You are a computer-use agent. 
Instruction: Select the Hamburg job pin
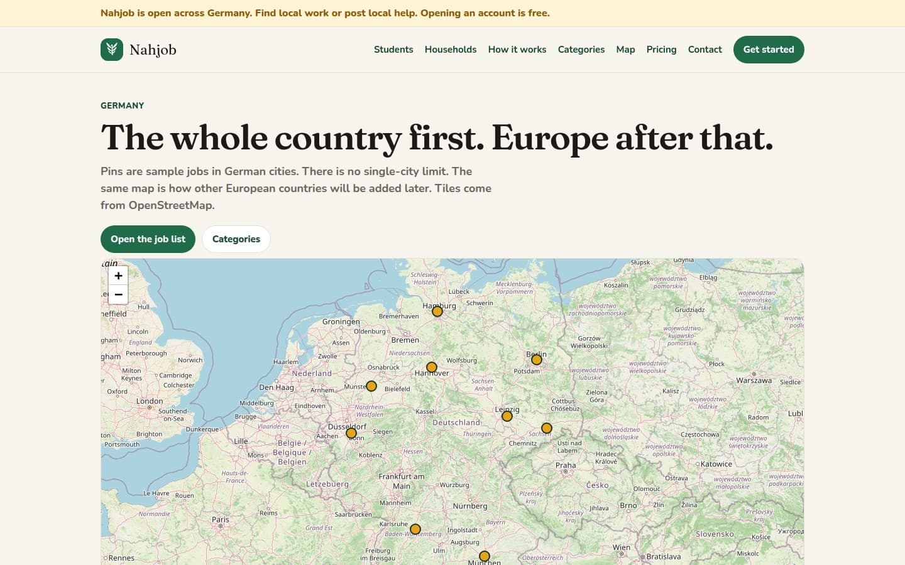437,311
